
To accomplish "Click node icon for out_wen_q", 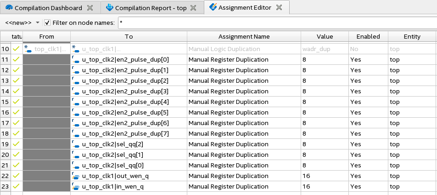I will click(x=76, y=176).
